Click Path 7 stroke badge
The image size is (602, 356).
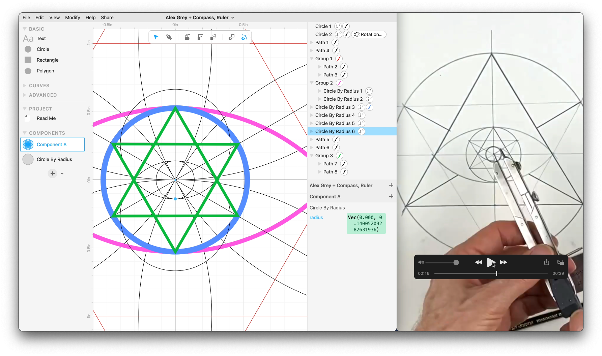pyautogui.click(x=344, y=164)
